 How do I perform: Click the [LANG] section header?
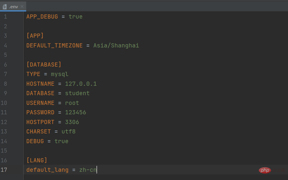[37, 160]
